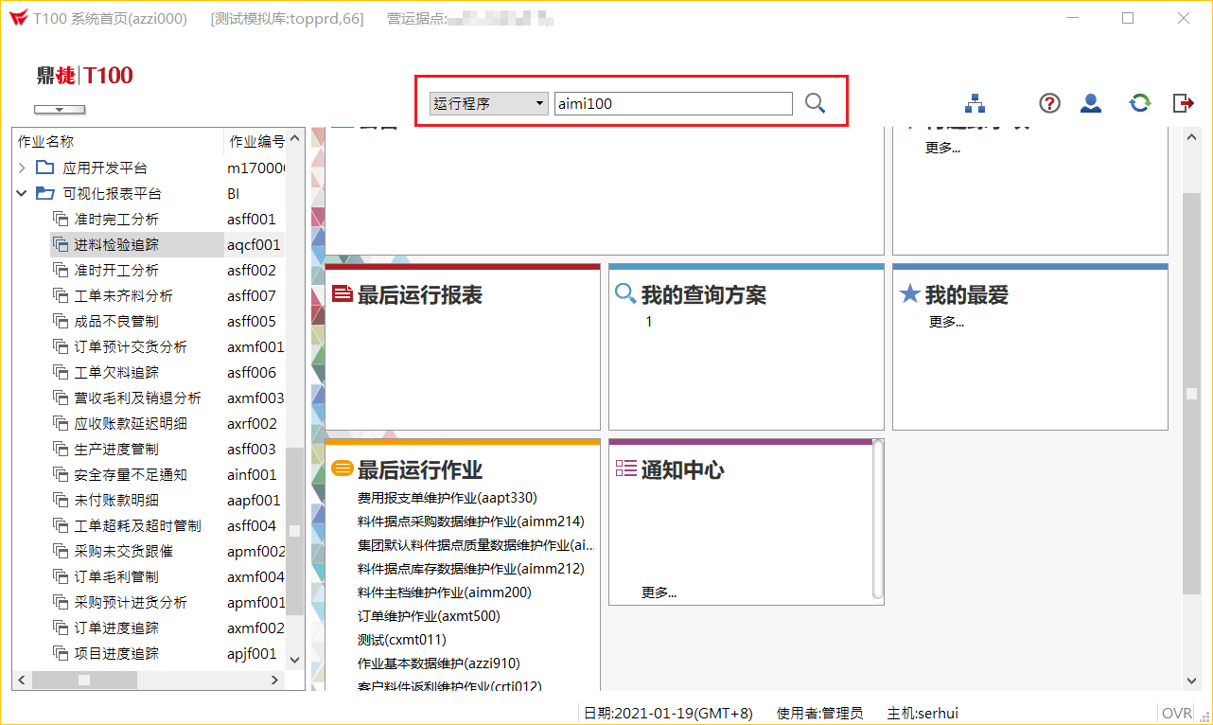
Task: Open the 运行程序 dropdown menu
Action: [x=537, y=103]
